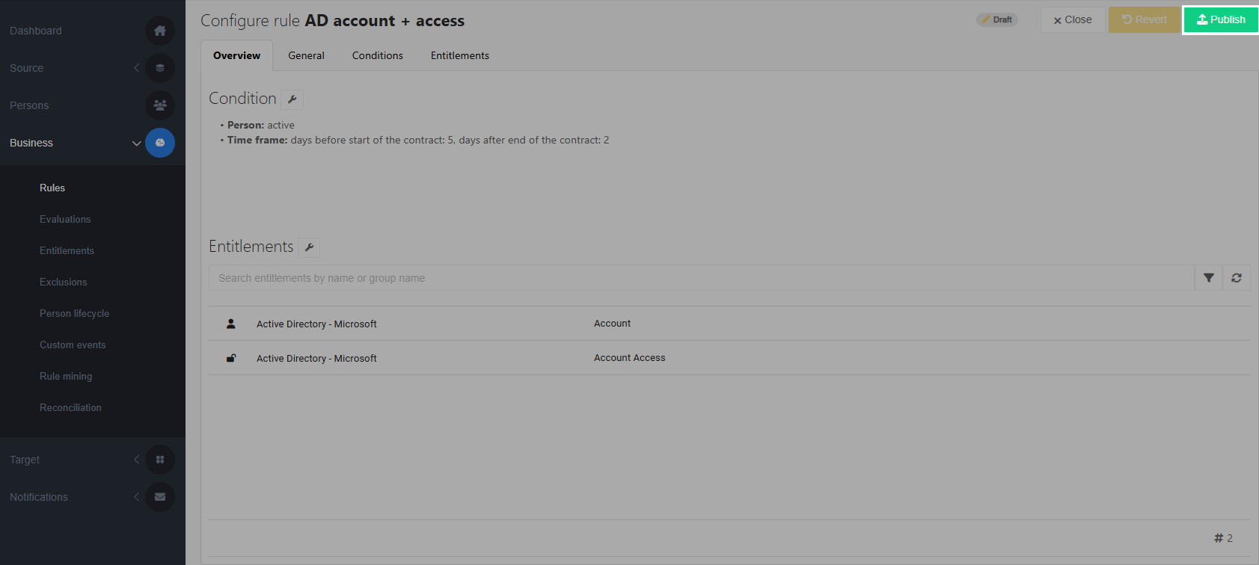Publish the rule
The height and width of the screenshot is (565, 1259).
tap(1221, 20)
